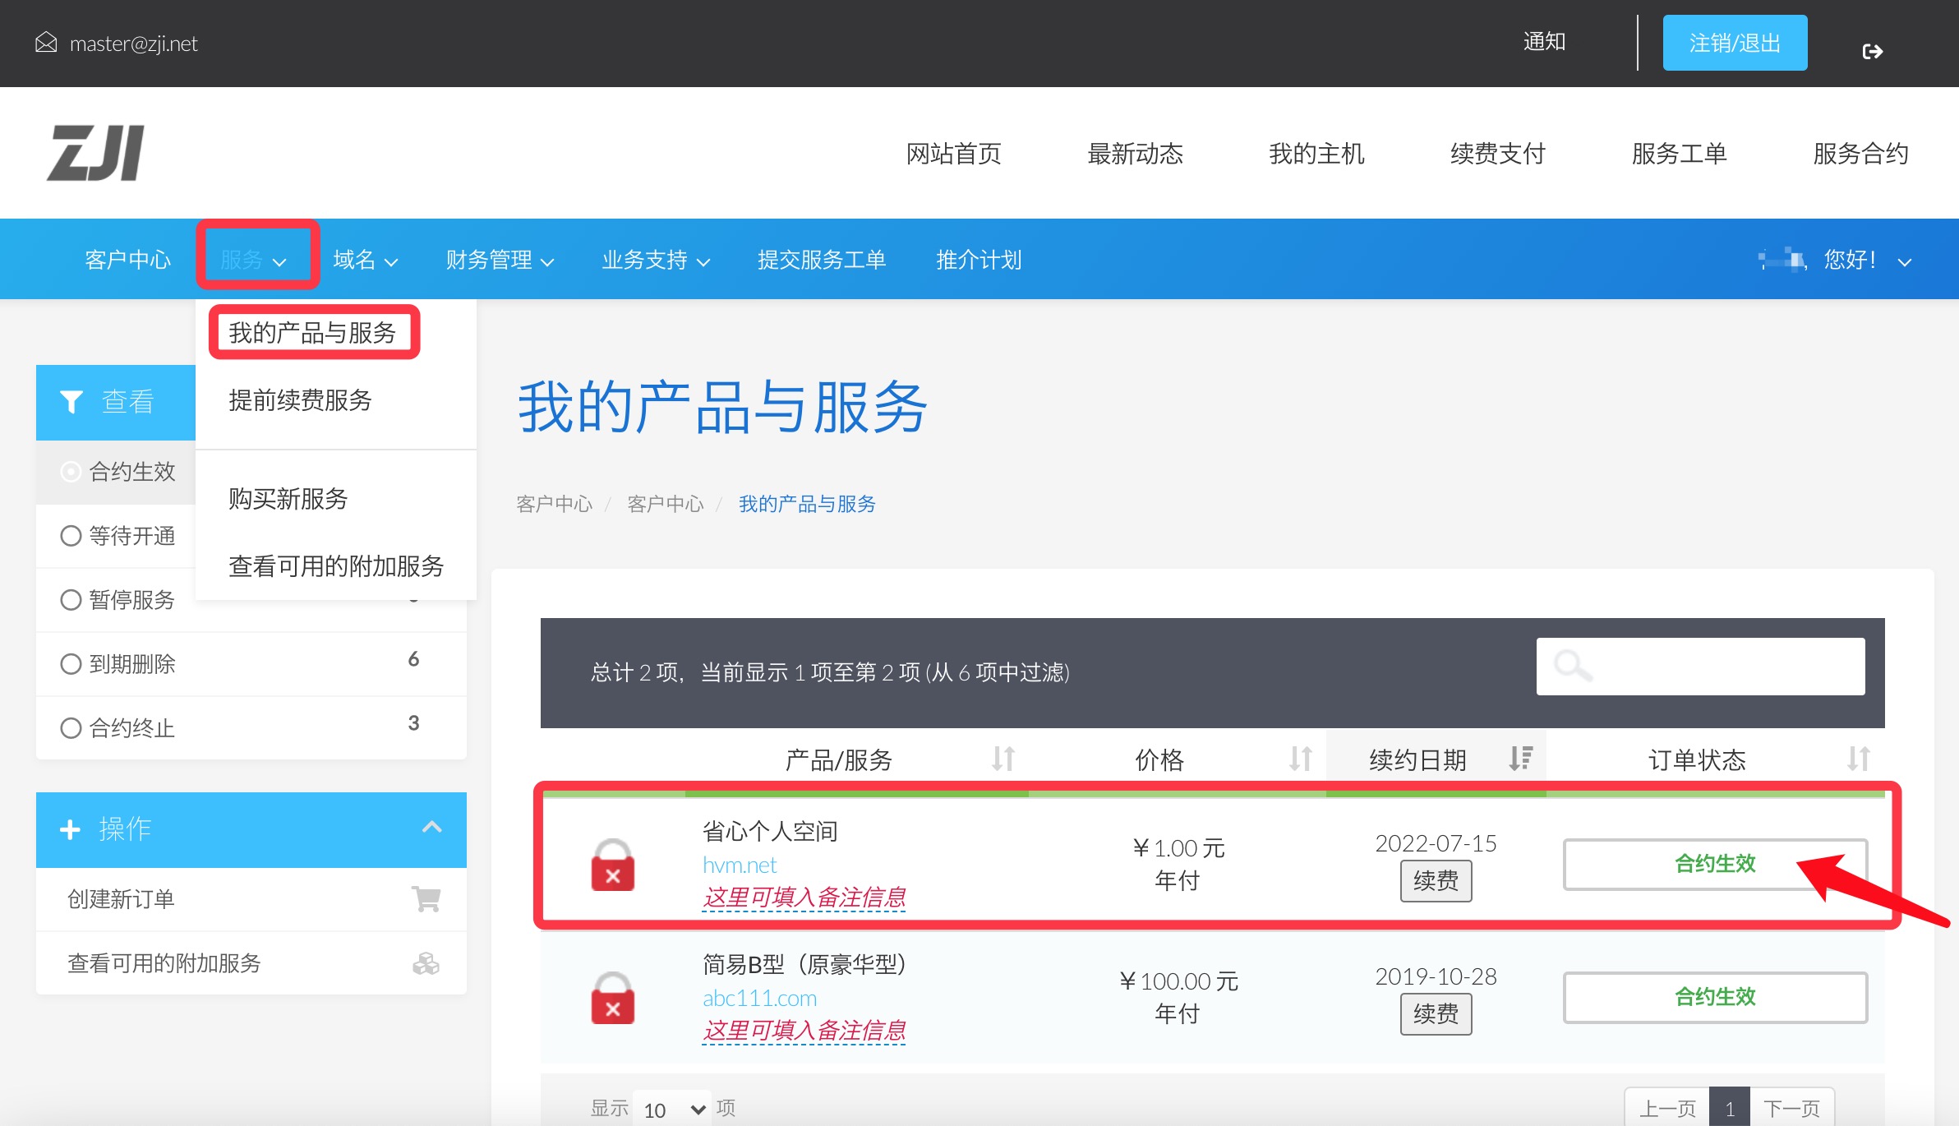
Task: Click the 注销/退出 button
Action: [x=1734, y=43]
